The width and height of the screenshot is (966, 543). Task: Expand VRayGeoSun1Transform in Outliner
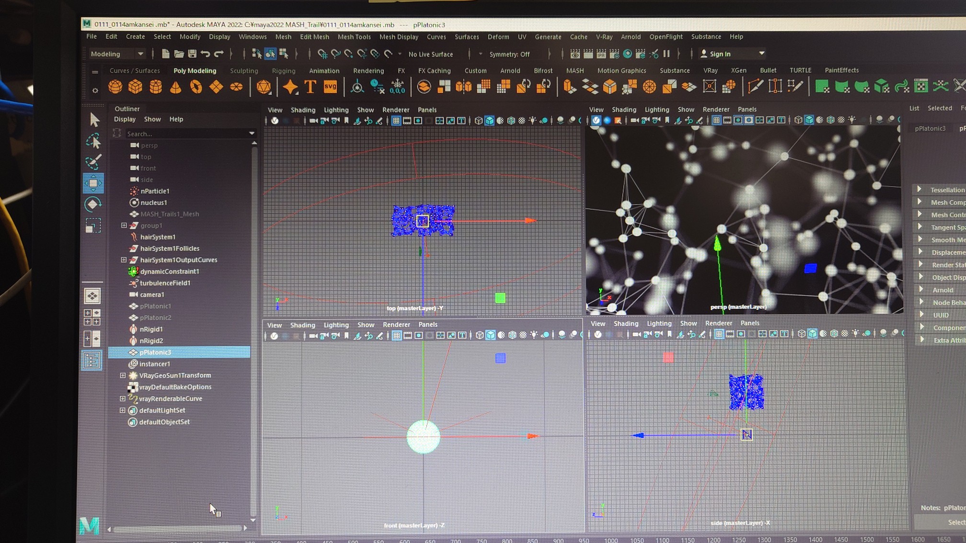123,375
